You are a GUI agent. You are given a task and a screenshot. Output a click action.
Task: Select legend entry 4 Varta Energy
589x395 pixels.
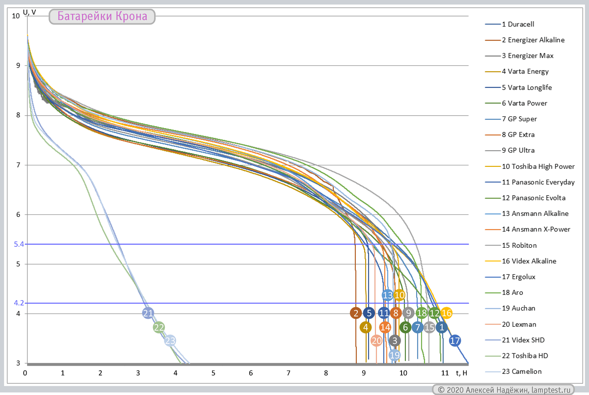pyautogui.click(x=517, y=71)
